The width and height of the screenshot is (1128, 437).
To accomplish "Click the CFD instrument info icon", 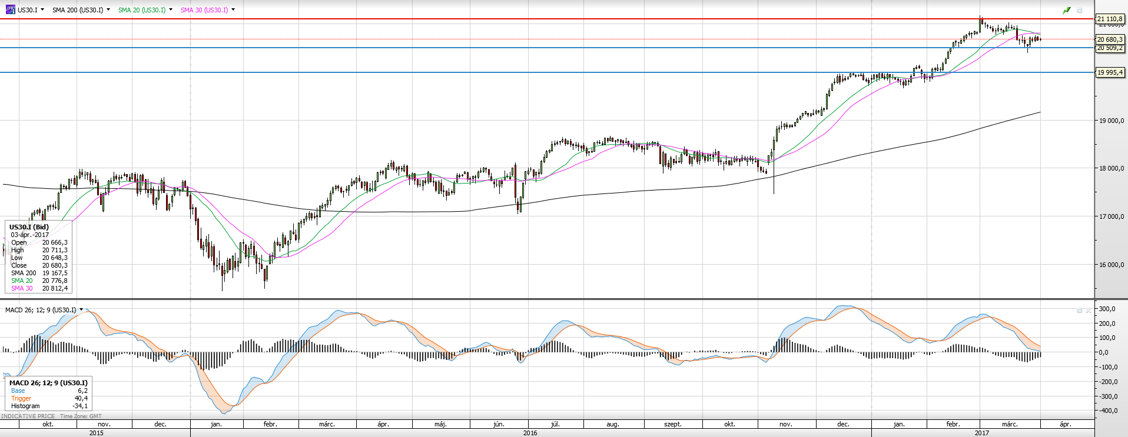I will [10, 9].
